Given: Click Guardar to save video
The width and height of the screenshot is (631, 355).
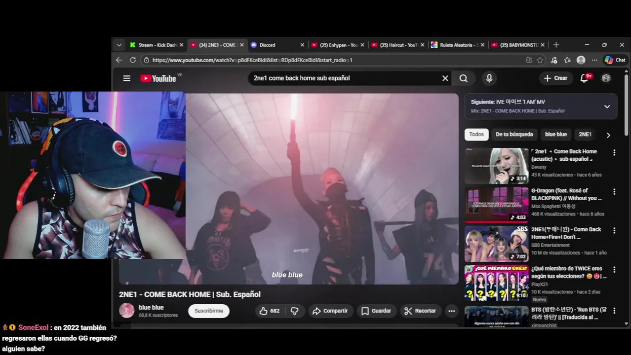Looking at the screenshot, I should pos(376,311).
